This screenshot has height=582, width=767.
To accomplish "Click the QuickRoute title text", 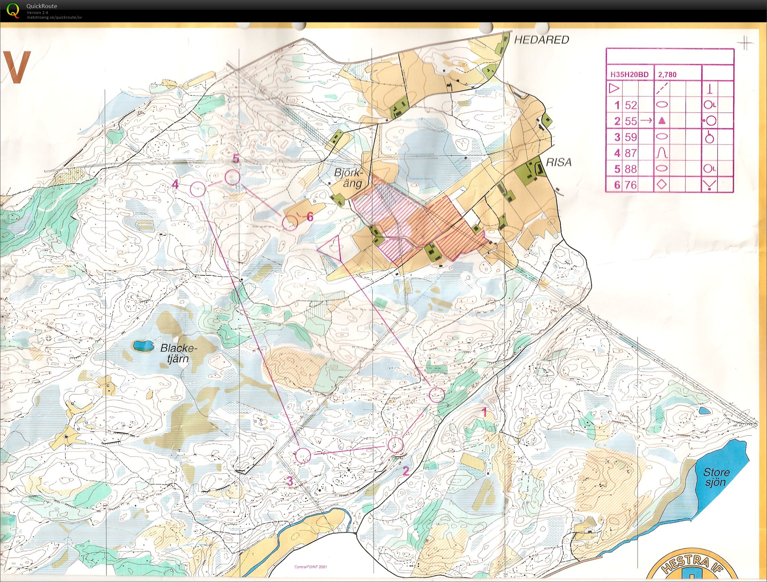I will click(x=42, y=6).
